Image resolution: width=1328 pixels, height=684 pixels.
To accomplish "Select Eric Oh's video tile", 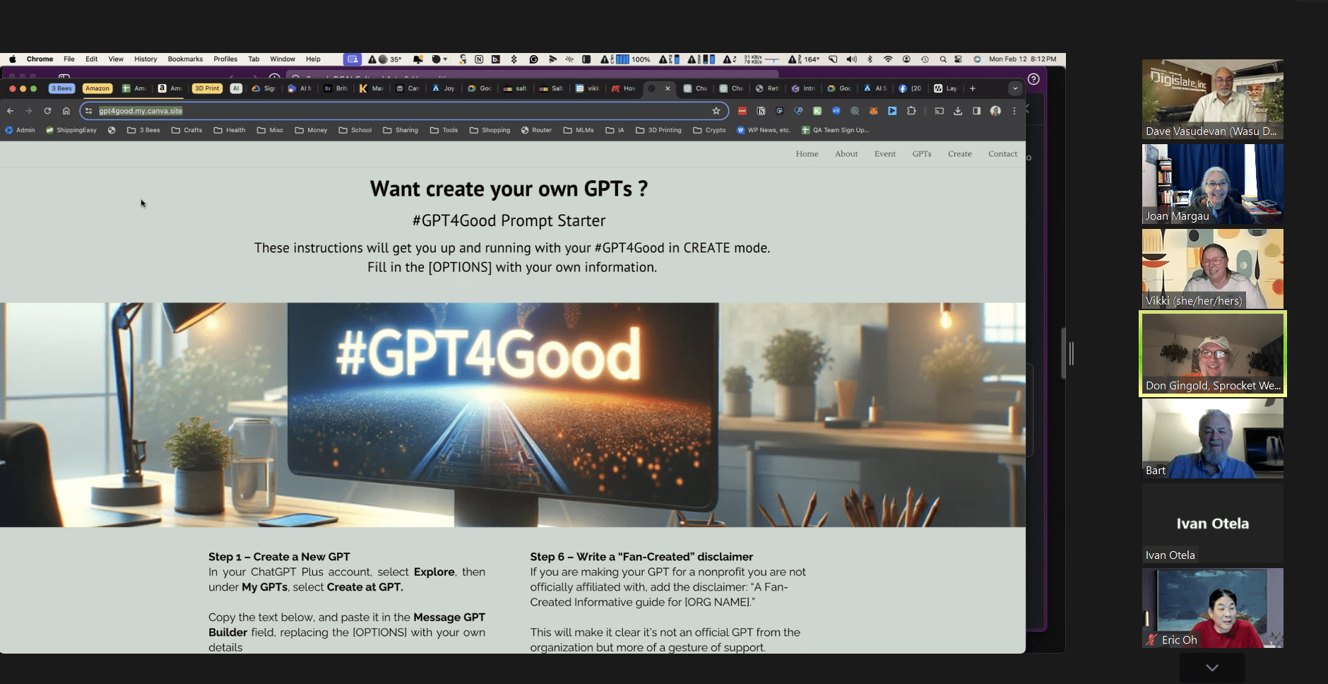I will pos(1213,608).
